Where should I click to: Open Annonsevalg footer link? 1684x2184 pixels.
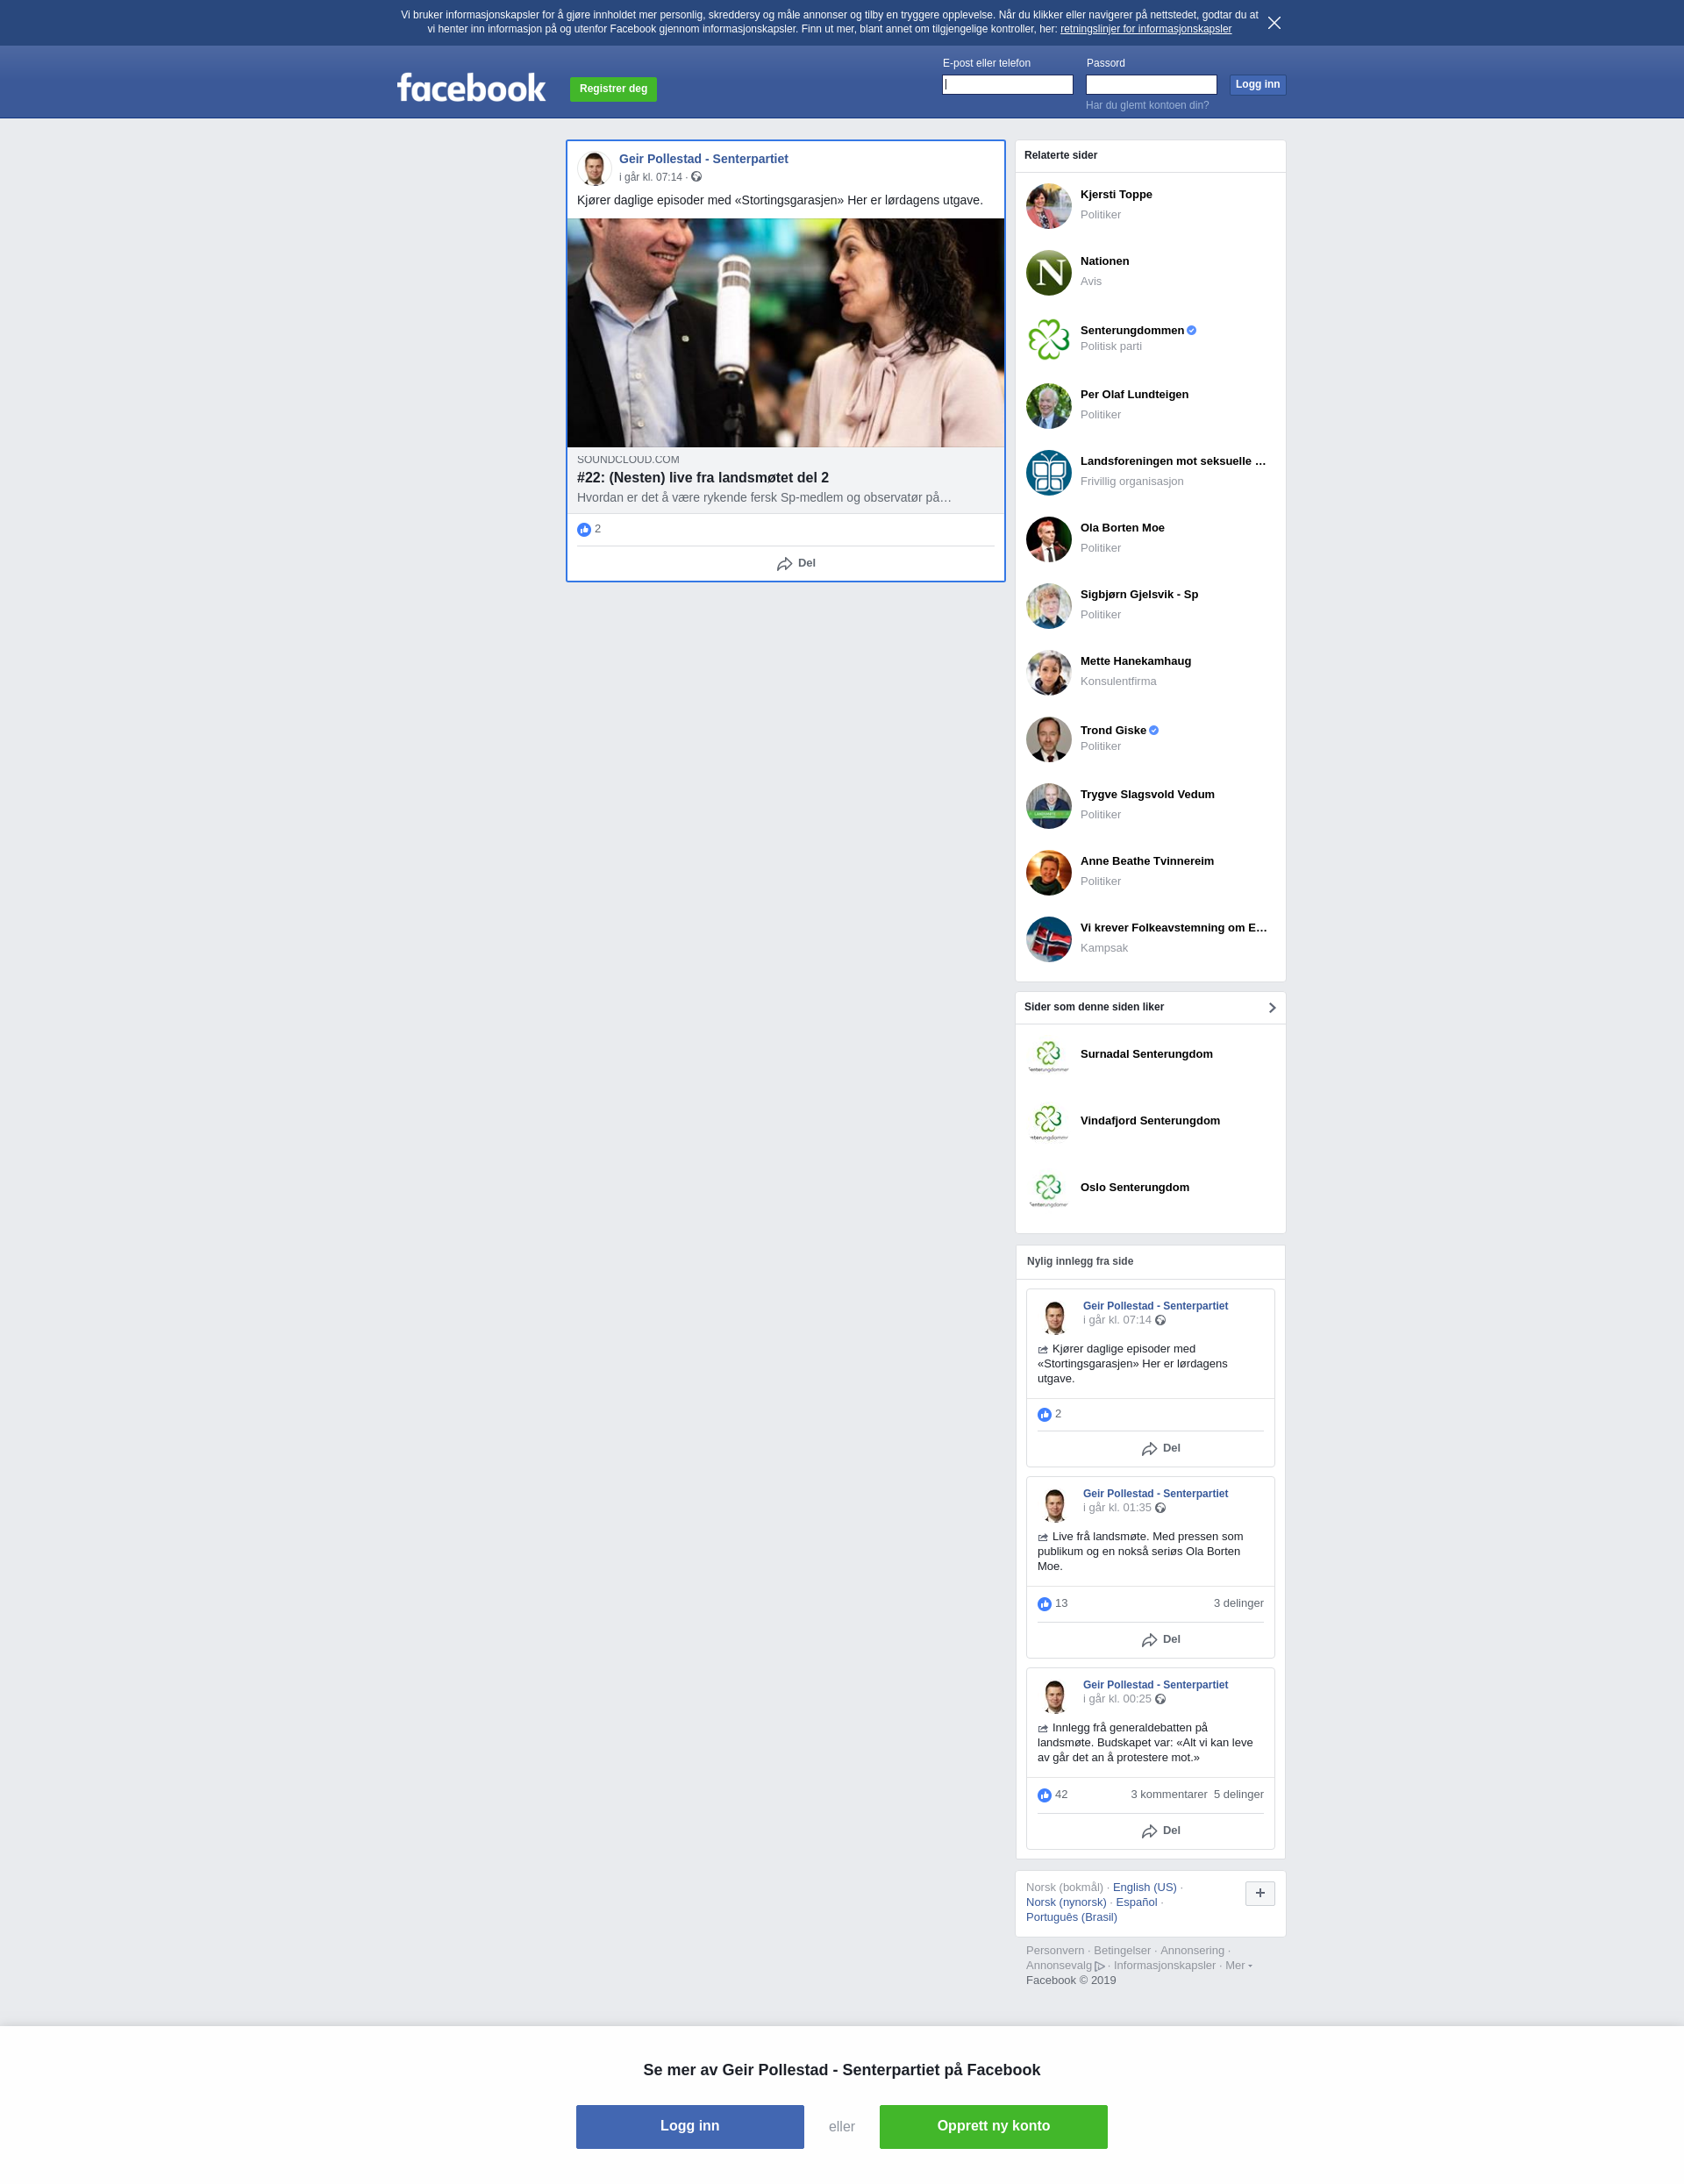[x=1065, y=1965]
